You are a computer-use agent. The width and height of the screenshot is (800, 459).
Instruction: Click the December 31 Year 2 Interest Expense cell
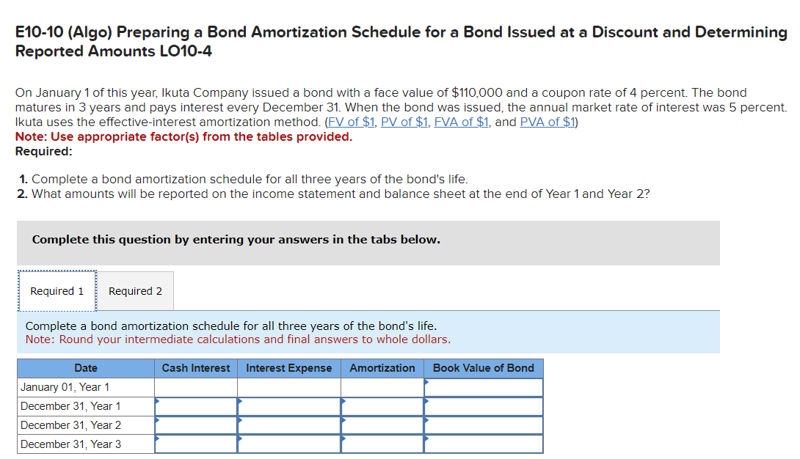[288, 425]
